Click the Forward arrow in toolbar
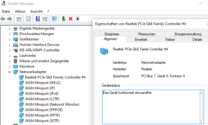This screenshot has height=125, width=208. pos(10,19)
